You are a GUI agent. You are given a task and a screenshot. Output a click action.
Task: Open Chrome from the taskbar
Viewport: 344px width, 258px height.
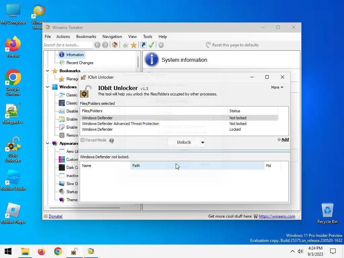(x=58, y=251)
